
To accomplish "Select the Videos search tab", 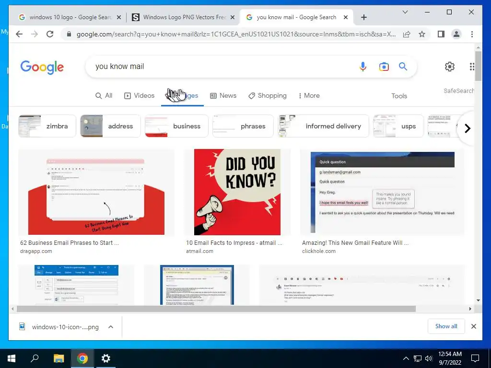I will point(140,95).
